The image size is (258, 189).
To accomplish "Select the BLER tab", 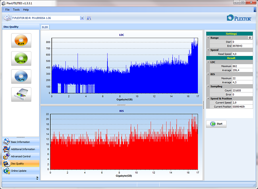I will (45, 27).
